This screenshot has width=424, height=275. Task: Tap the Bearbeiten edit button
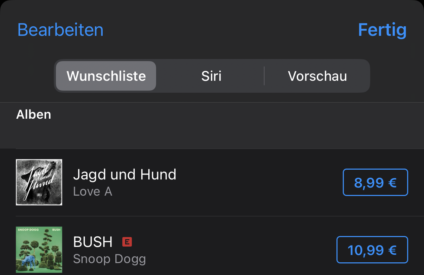point(60,30)
